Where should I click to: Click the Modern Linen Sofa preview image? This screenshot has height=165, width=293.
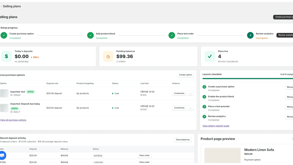coord(222,155)
